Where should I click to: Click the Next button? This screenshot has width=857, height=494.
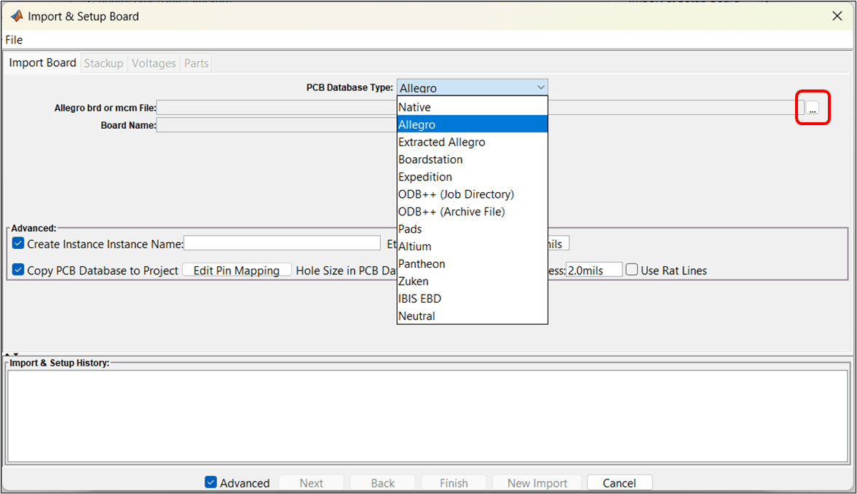311,483
